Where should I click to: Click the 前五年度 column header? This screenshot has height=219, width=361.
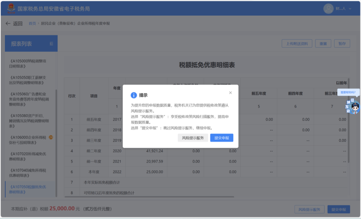pos(259,94)
